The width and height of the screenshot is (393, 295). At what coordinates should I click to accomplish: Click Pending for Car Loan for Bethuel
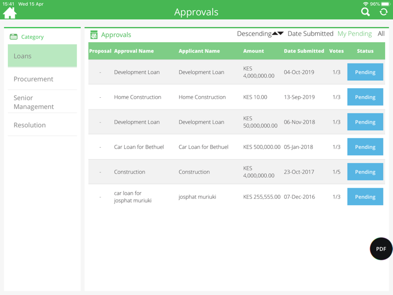(365, 147)
